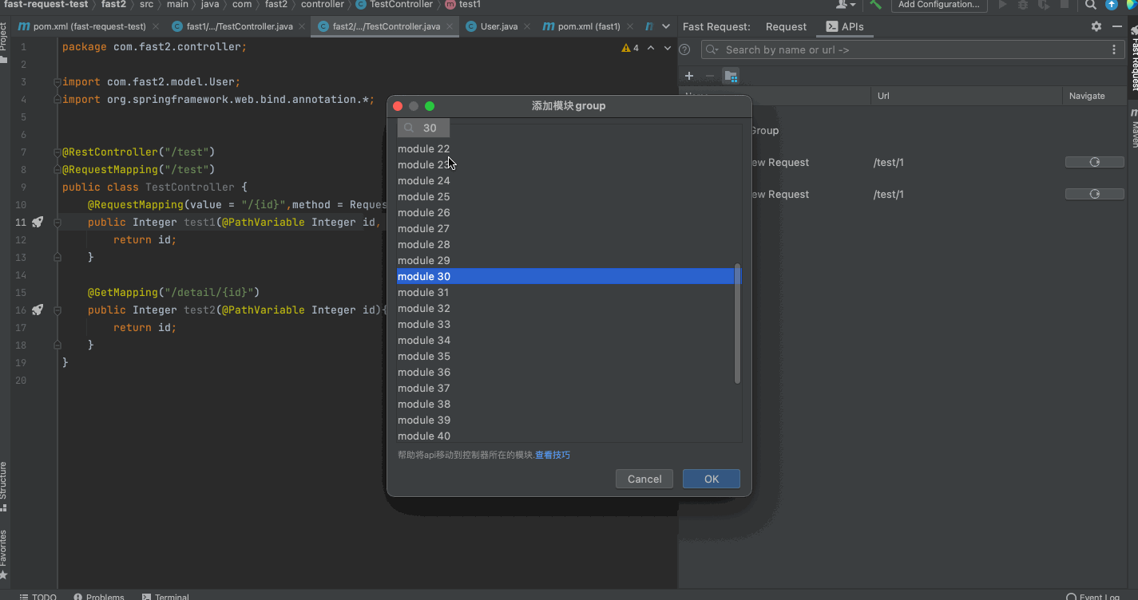
Task: Jump to next highlighted warning arrow
Action: [666, 48]
